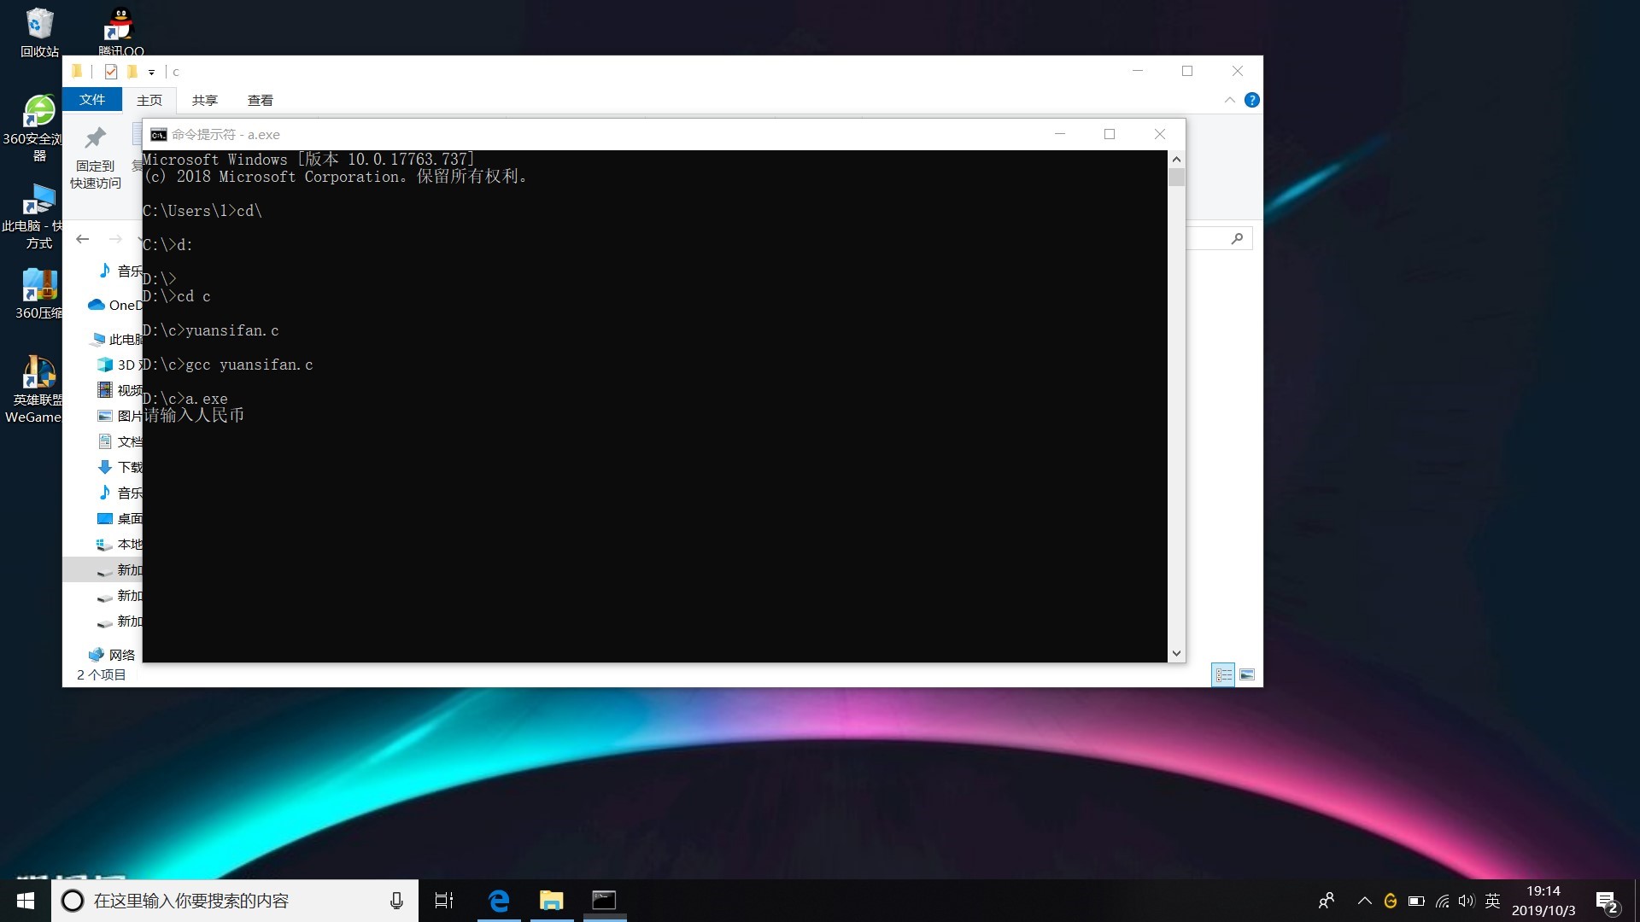This screenshot has width=1640, height=922.
Task: Open the Task View taskbar button
Action: (444, 900)
